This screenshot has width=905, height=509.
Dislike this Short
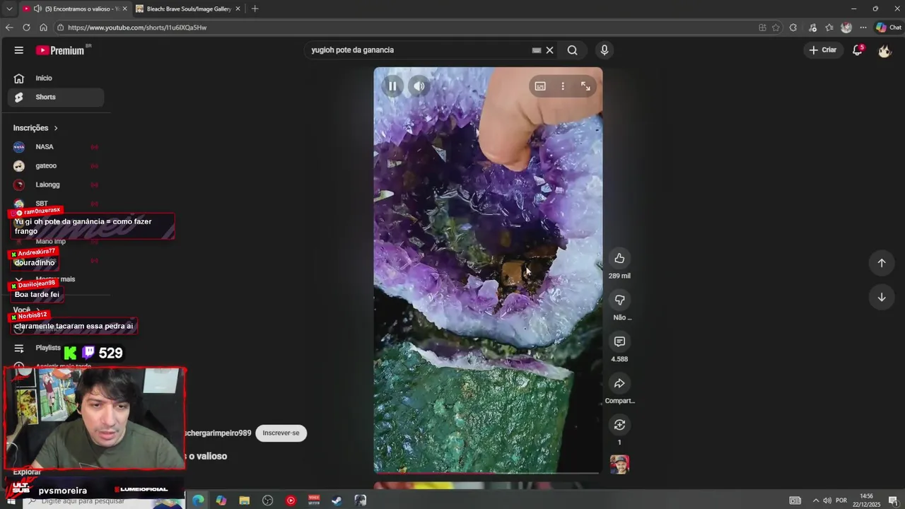[619, 300]
